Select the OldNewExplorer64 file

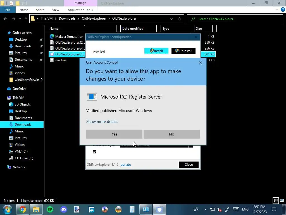coord(67,48)
